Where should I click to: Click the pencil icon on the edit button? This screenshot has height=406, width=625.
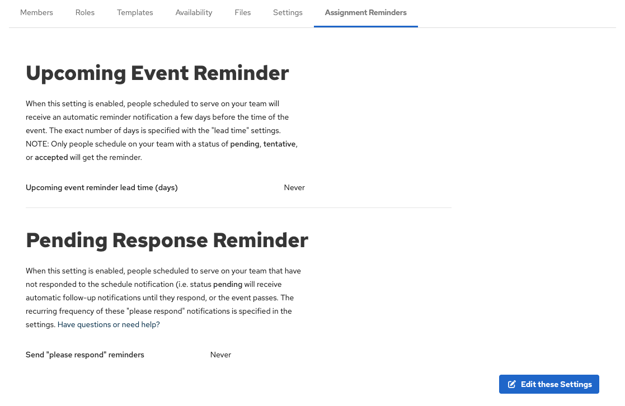click(x=512, y=384)
